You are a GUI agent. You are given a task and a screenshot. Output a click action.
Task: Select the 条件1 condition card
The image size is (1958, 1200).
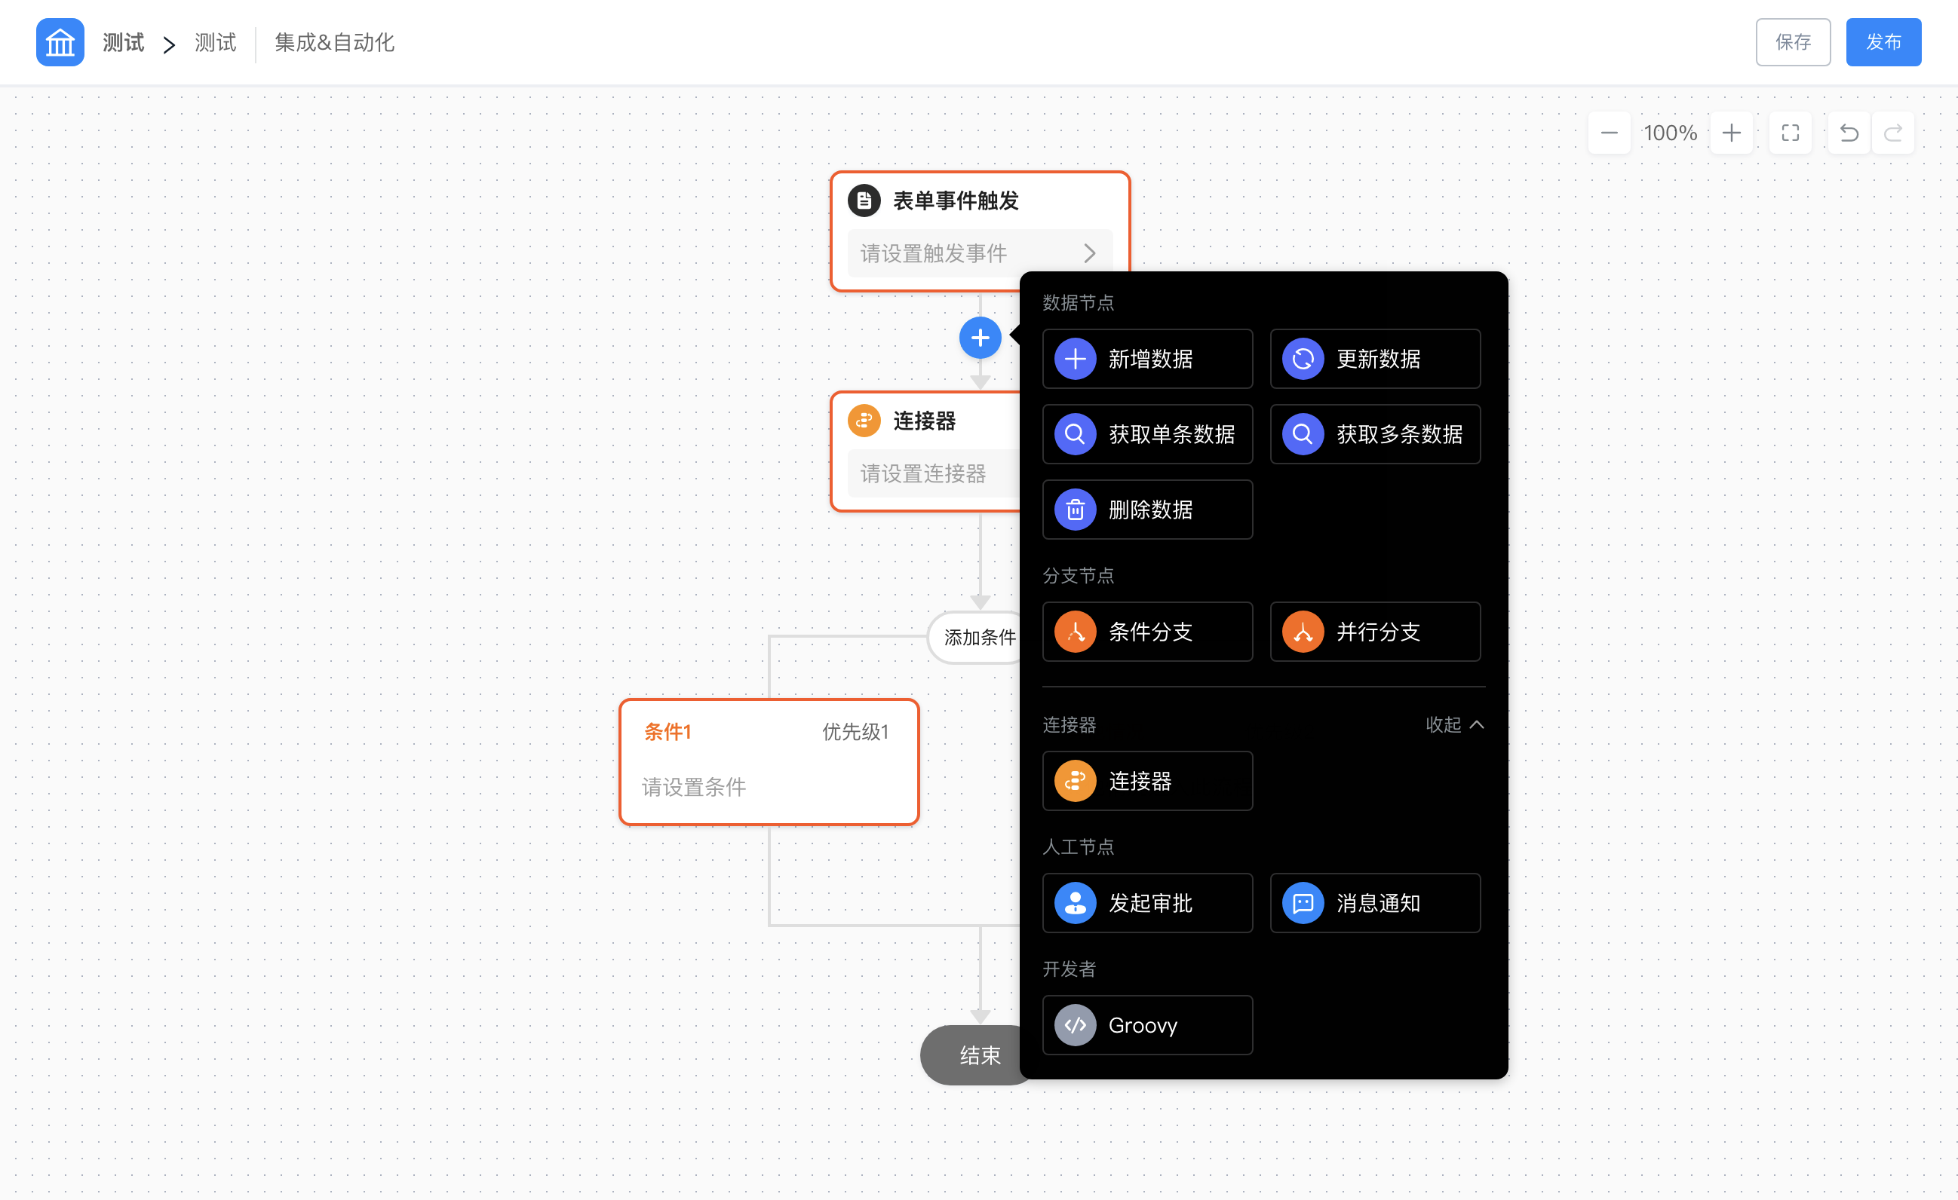[769, 761]
